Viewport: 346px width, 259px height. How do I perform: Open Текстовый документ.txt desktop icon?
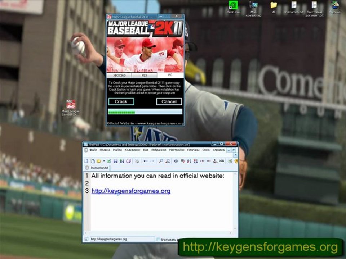tap(314, 9)
